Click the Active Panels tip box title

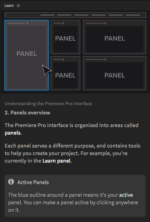pyautogui.click(x=33, y=182)
